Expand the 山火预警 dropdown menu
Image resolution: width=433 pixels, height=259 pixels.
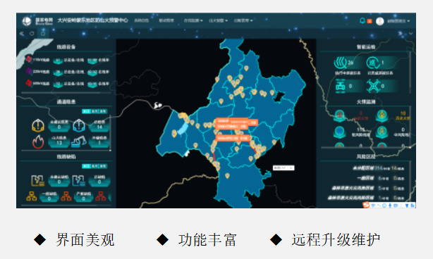point(218,20)
